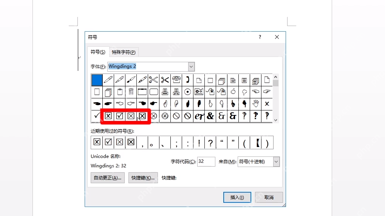Open the dialog help question mark

click(260, 37)
